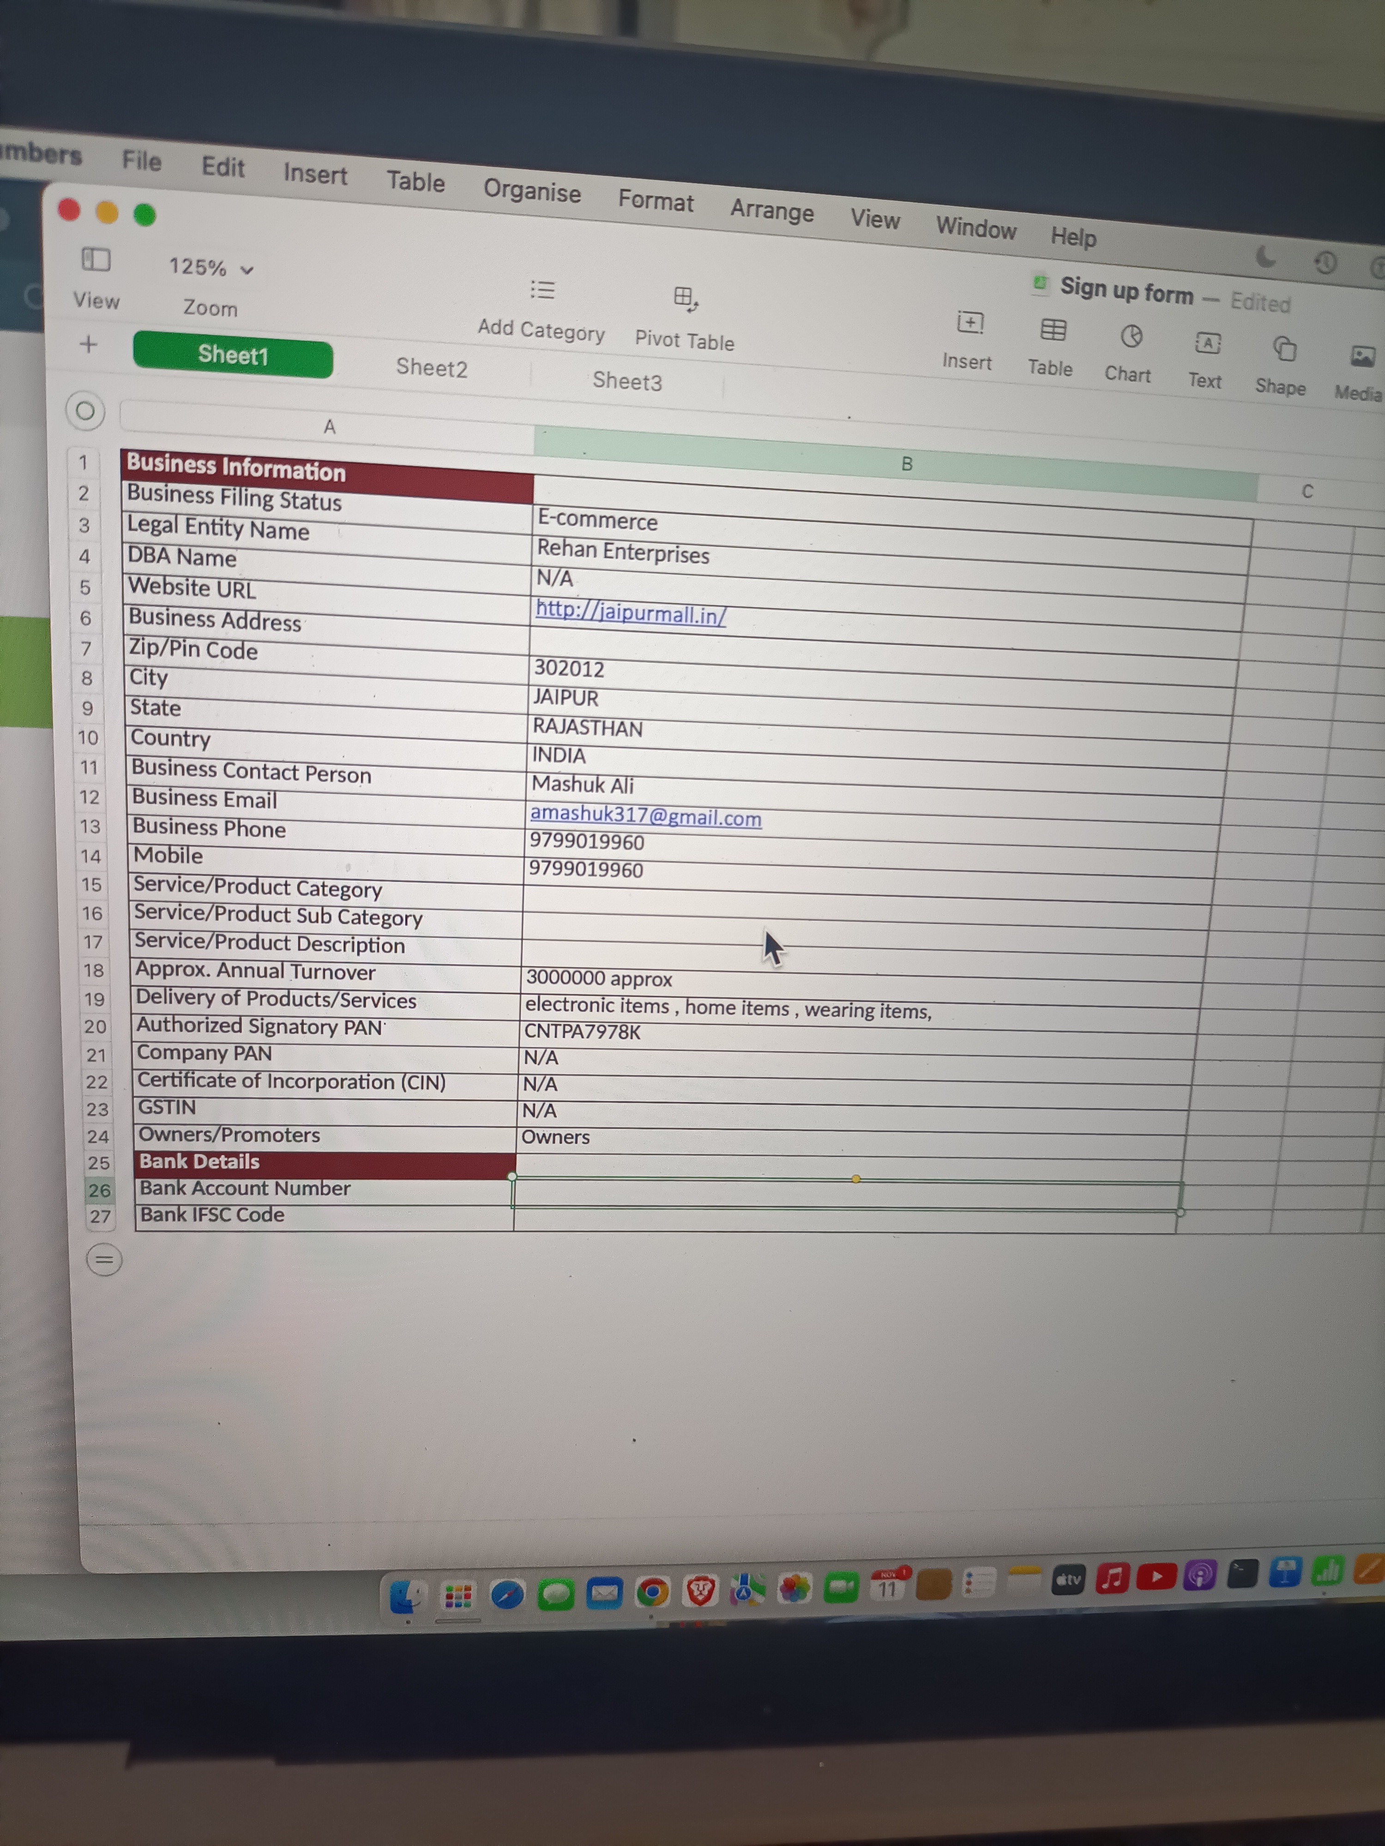Image resolution: width=1385 pixels, height=1846 pixels.
Task: Open the jaipurmall.in website link
Action: 630,612
